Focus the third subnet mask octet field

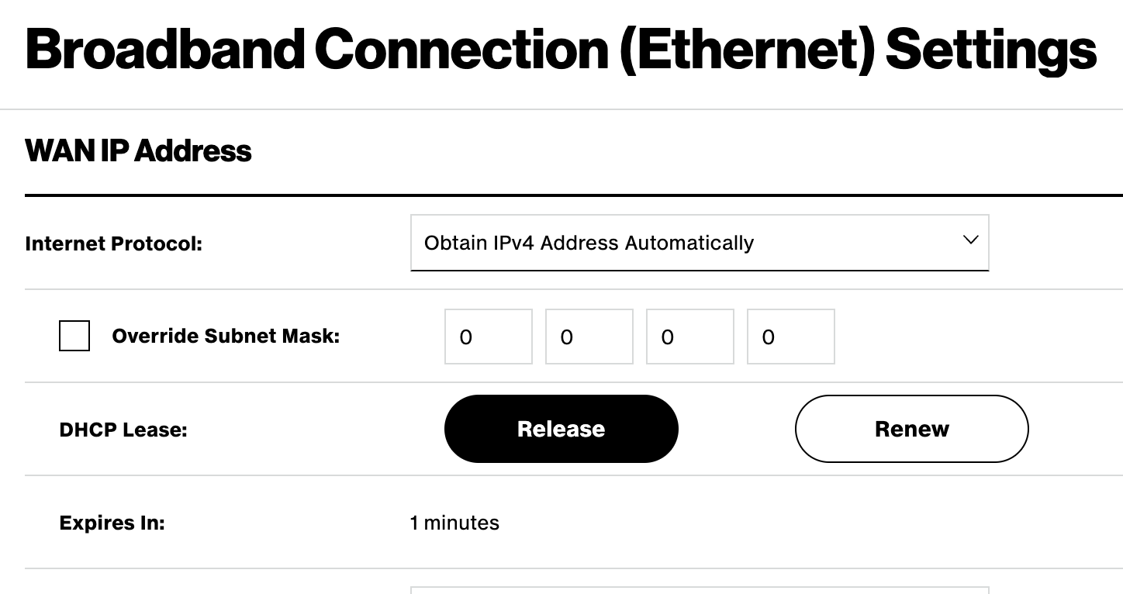[x=689, y=337]
